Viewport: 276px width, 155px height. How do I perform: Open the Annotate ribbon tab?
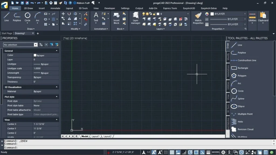(x=55, y=8)
